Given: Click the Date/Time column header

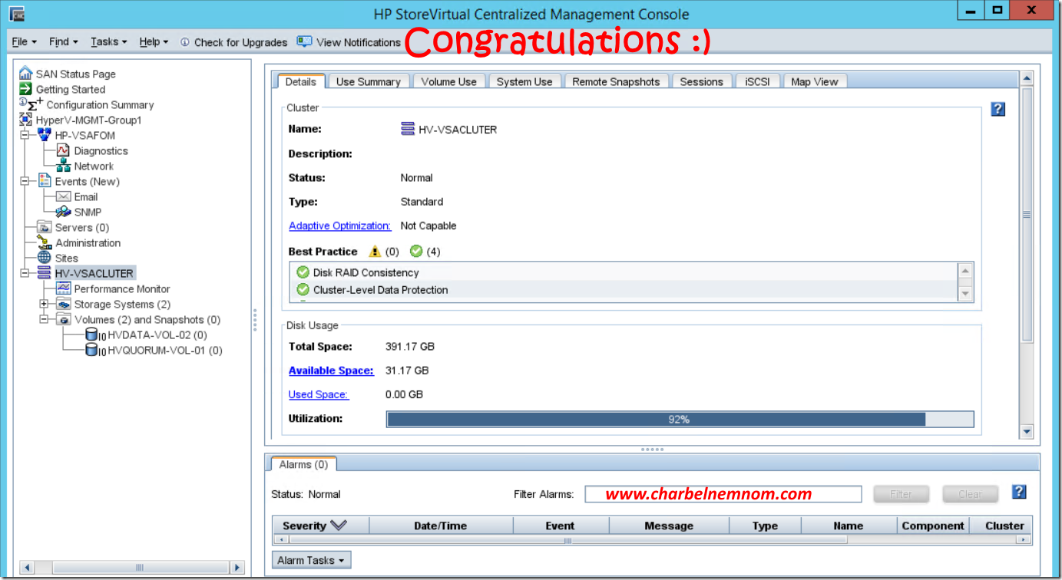Looking at the screenshot, I should [x=441, y=526].
